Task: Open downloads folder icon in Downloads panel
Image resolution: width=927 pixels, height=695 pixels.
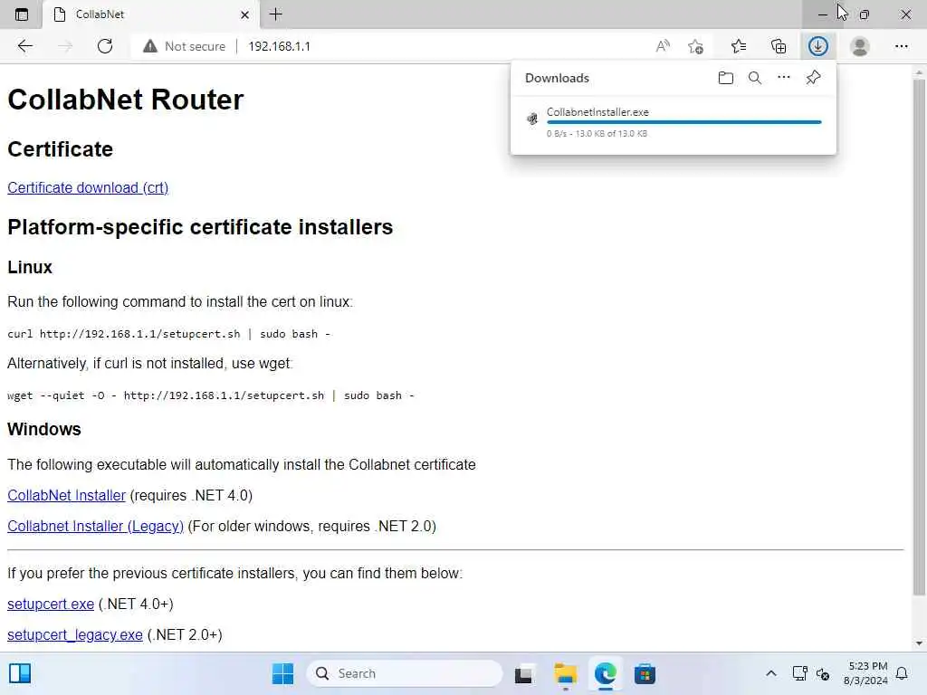Action: click(725, 78)
